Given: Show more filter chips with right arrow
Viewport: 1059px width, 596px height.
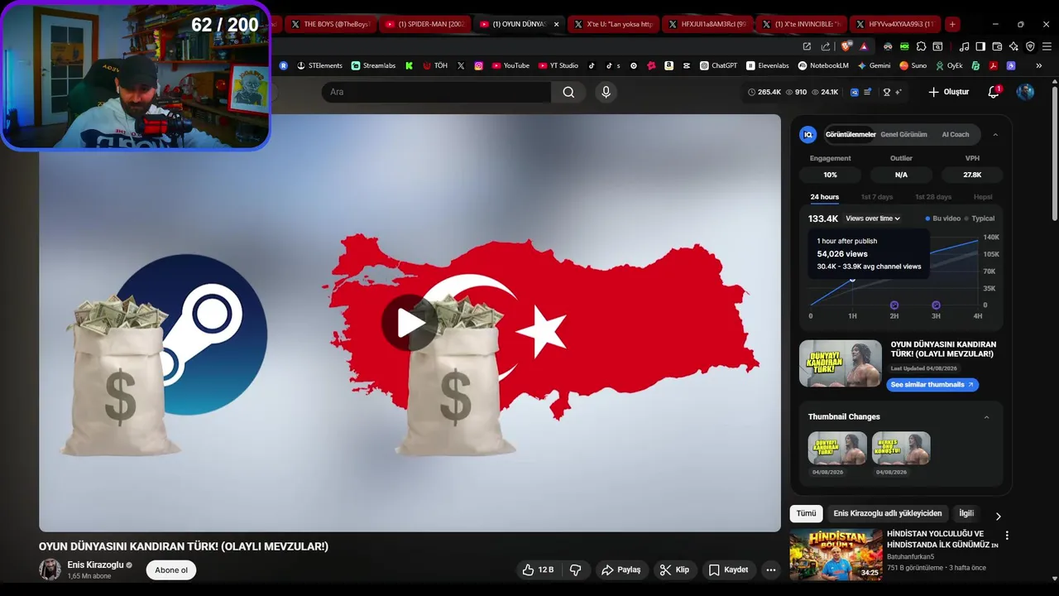Looking at the screenshot, I should click(x=998, y=516).
